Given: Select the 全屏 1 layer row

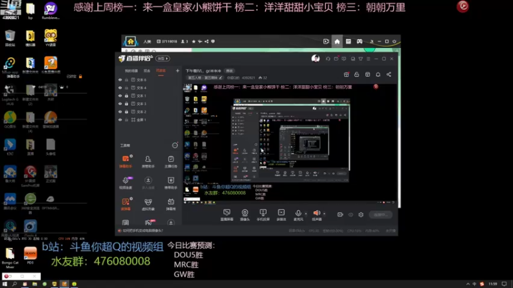Looking at the screenshot, I should point(148,120).
